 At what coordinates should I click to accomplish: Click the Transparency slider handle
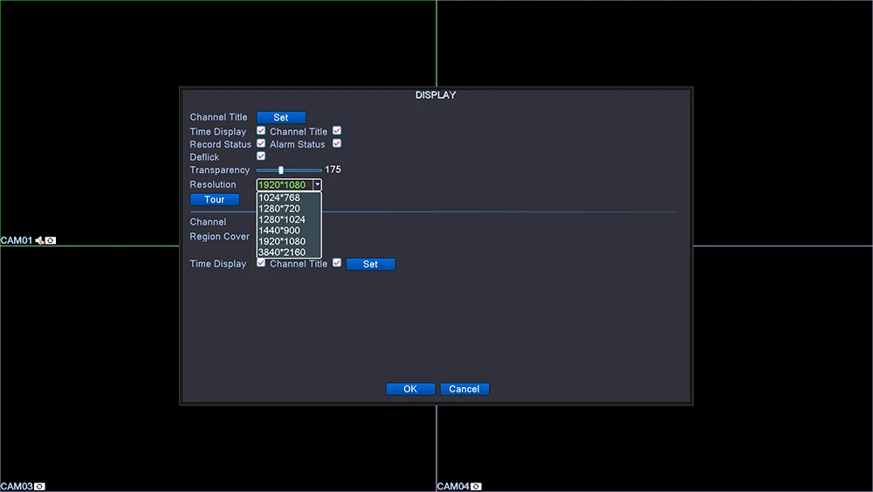pyautogui.click(x=280, y=170)
